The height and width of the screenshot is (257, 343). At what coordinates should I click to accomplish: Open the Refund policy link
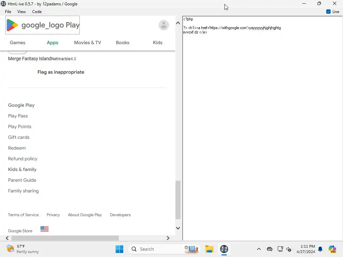click(22, 159)
